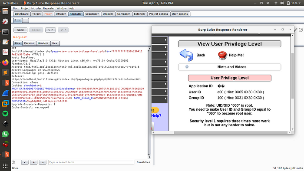The height and width of the screenshot is (171, 304).
Task: Open WhatsApp from the dock
Action: pos(5,134)
